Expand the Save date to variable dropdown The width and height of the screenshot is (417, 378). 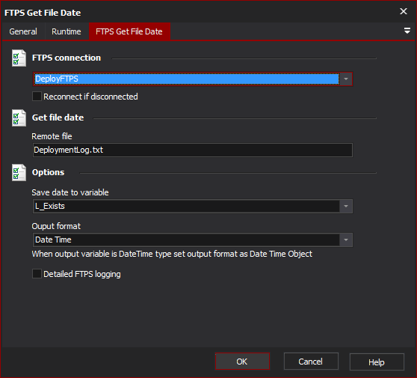[346, 206]
